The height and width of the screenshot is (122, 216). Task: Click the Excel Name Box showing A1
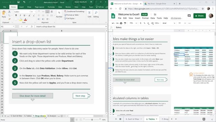point(7,26)
